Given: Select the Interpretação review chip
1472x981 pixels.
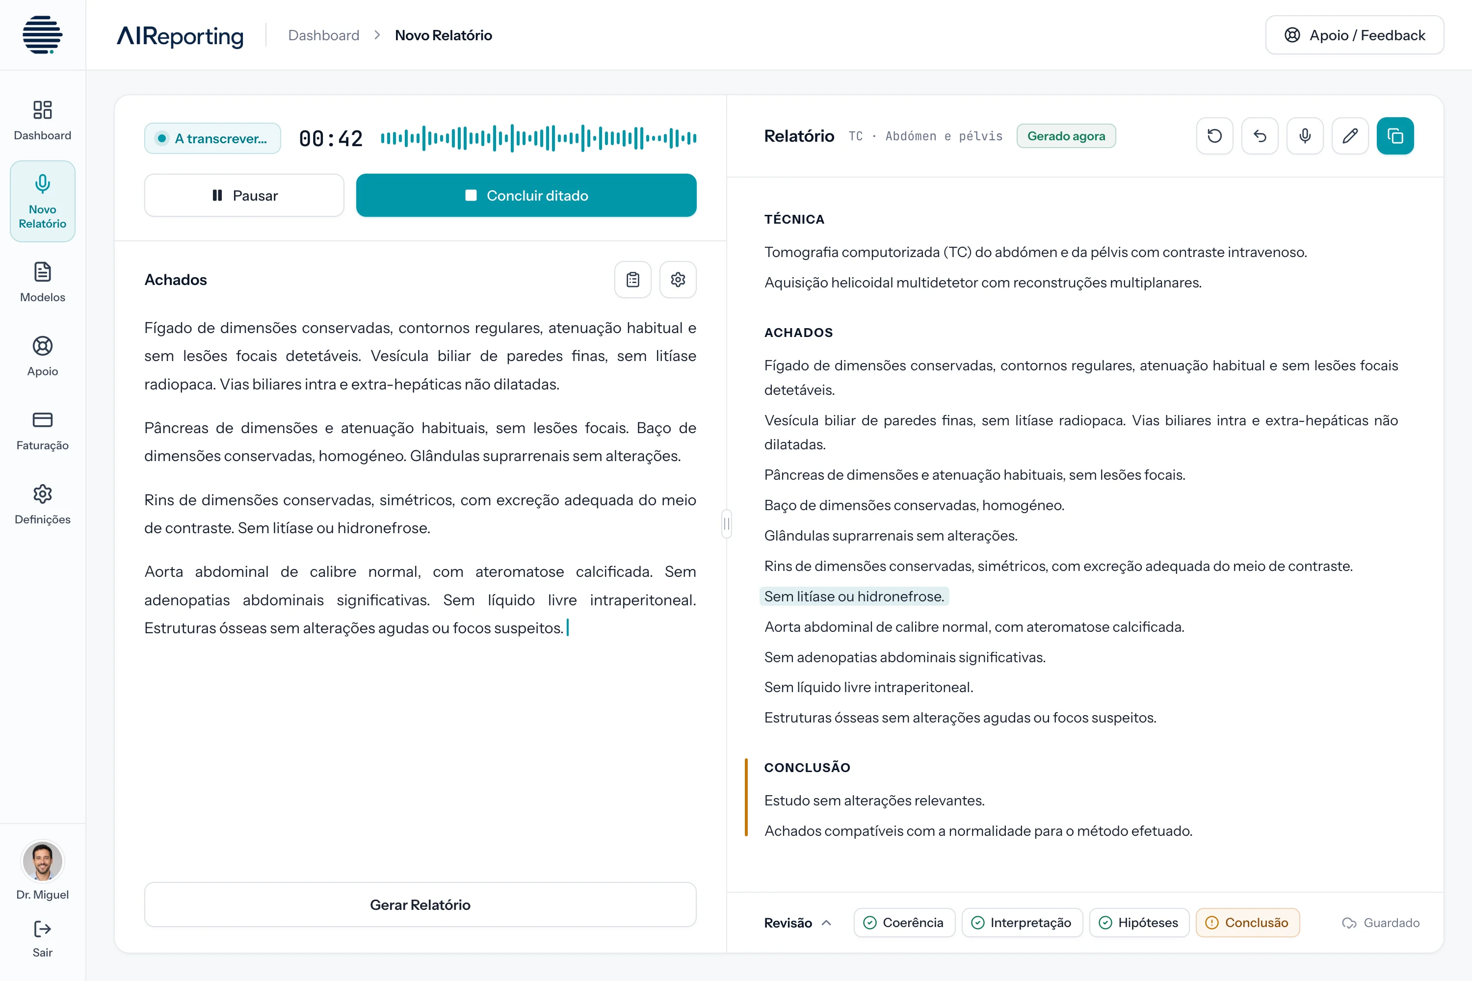Looking at the screenshot, I should (1022, 922).
